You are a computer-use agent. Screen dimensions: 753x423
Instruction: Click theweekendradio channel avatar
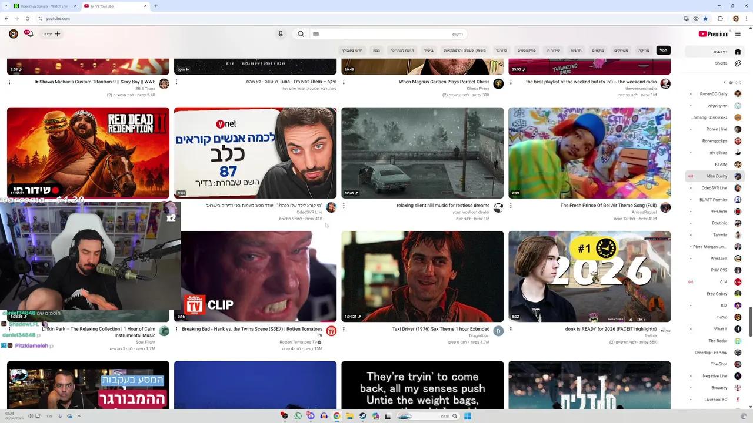[665, 84]
